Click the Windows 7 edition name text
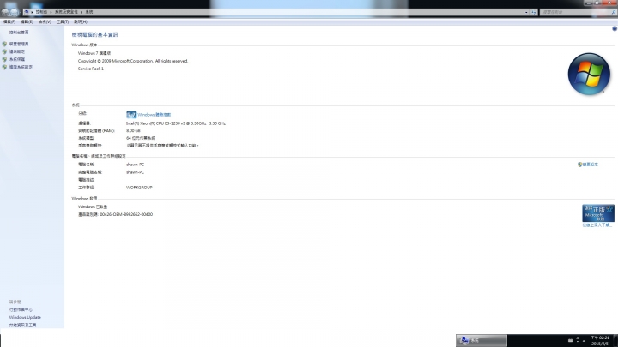 coord(94,53)
